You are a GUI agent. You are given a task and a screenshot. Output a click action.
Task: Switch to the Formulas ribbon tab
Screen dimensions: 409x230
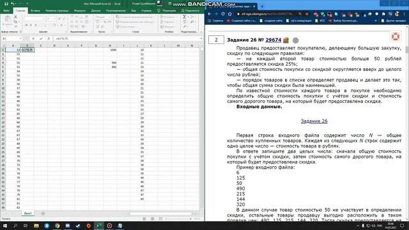(80, 11)
